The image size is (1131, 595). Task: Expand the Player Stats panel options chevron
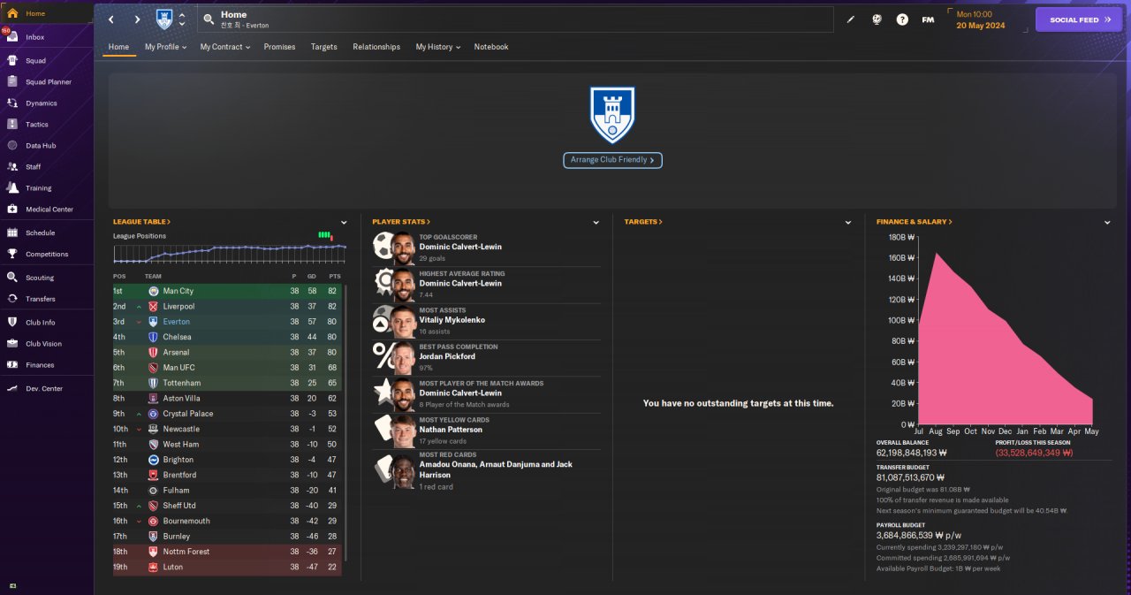coord(596,222)
